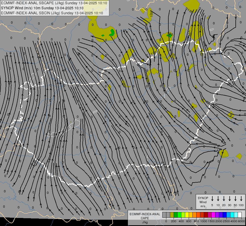Image resolution: width=246 pixels, height=226 pixels.
Task: Click the '1500' tick on CAPE scale
Action: (x=211, y=221)
